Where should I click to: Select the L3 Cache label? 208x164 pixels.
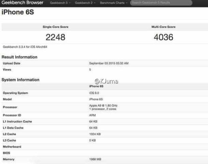pos(10,140)
